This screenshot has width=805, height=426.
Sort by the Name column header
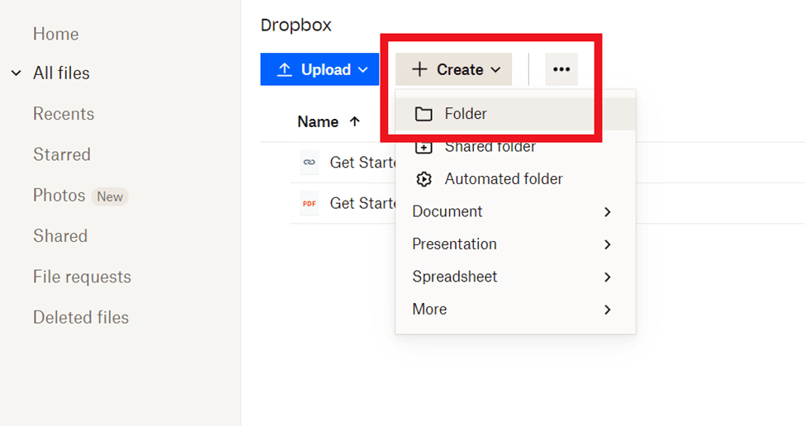click(318, 121)
